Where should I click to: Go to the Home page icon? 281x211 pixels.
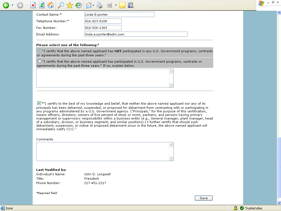pyautogui.click(x=50, y=5)
